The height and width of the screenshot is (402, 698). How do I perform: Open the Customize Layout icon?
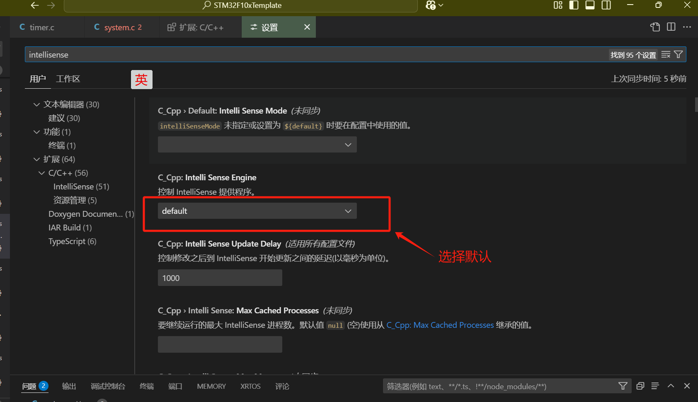pyautogui.click(x=558, y=5)
